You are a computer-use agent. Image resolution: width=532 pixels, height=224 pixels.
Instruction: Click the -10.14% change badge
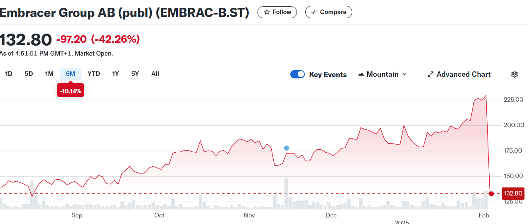point(71,91)
